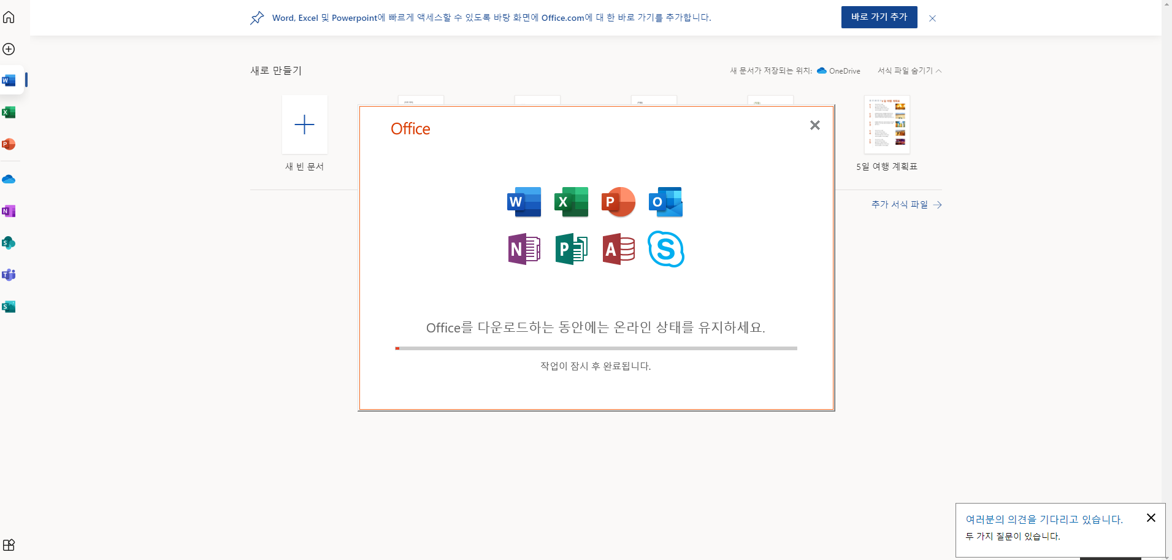Screen dimensions: 1172x560
Task: Open All apps icon at sidebar bottom
Action: coord(9,545)
